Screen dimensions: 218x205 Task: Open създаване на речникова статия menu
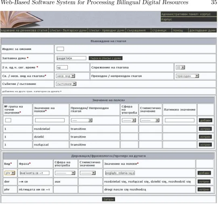[24, 30]
